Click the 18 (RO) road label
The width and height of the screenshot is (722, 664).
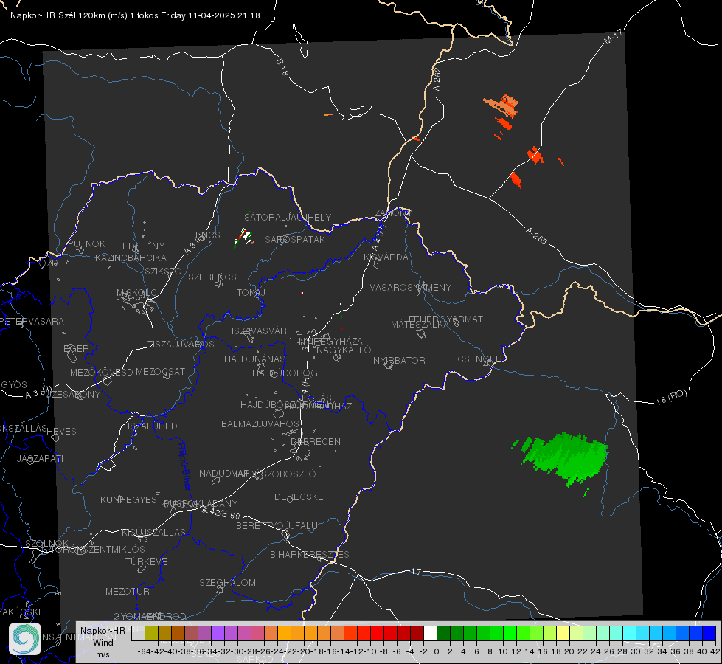pyautogui.click(x=671, y=397)
